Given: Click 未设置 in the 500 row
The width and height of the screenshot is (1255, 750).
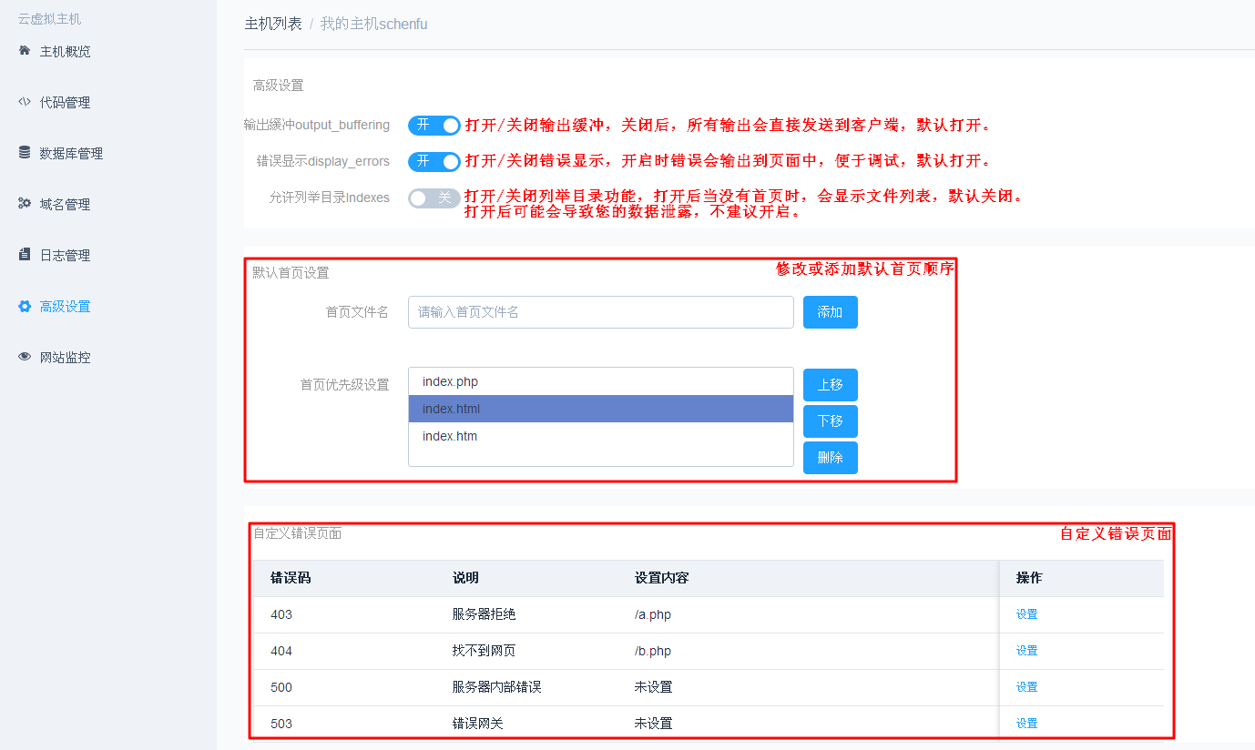Looking at the screenshot, I should point(654,687).
